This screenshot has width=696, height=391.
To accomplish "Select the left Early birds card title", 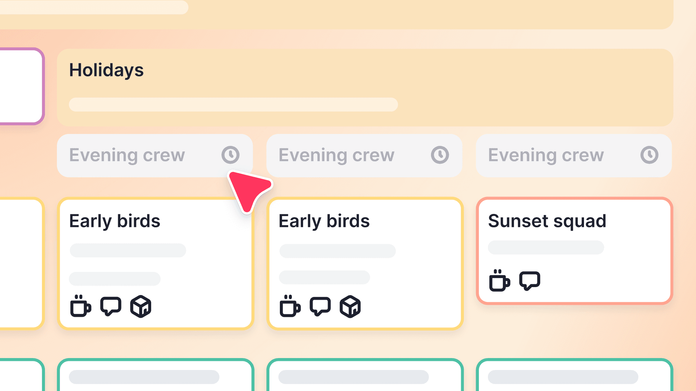I will pos(115,221).
